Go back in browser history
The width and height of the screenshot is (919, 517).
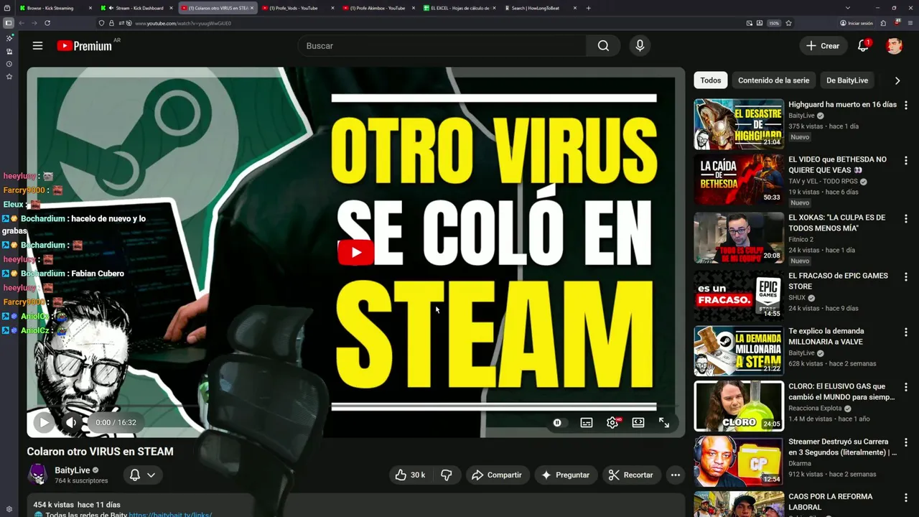(x=22, y=23)
